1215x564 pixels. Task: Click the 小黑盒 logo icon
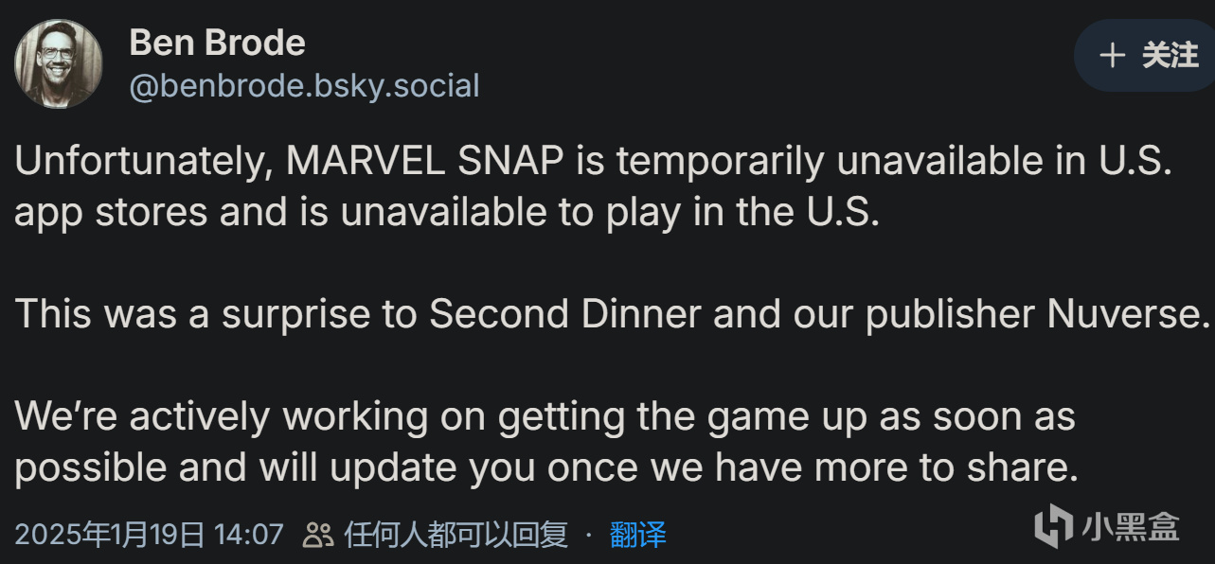[1054, 526]
